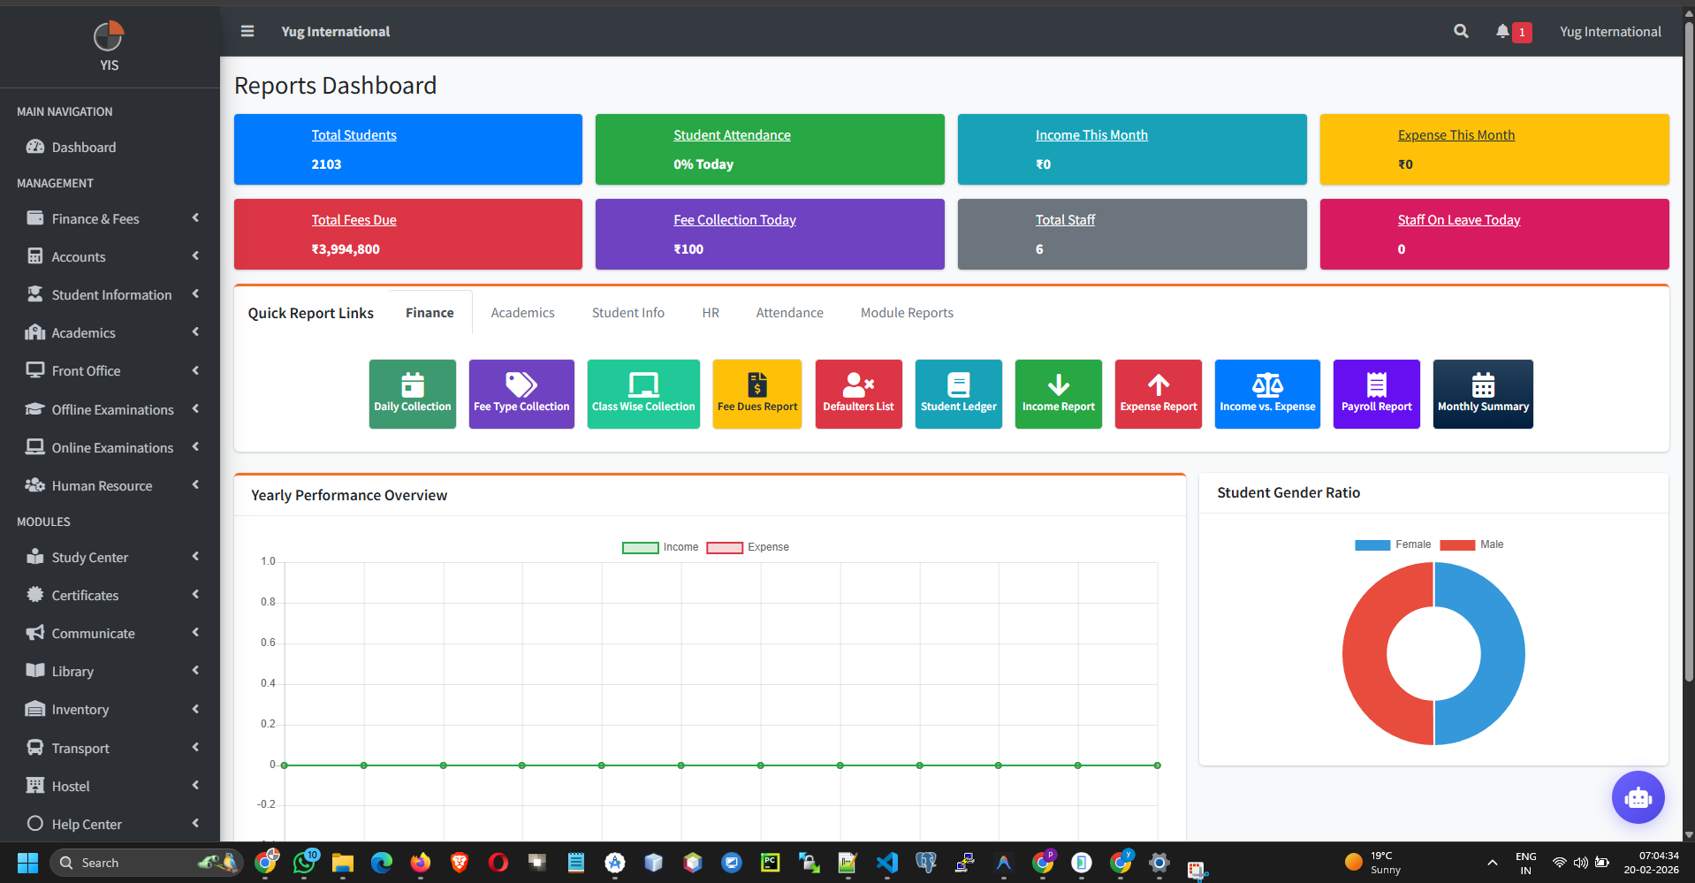This screenshot has width=1695, height=883.
Task: Collapse the Transport menu chevron
Action: pyautogui.click(x=194, y=748)
